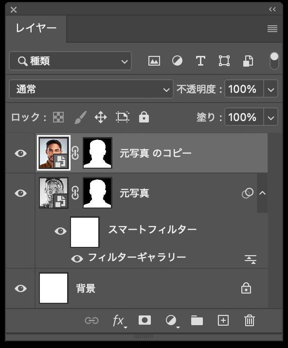This screenshot has width=288, height=348.
Task: Click the 背景 layer lock icon
Action: click(x=246, y=288)
